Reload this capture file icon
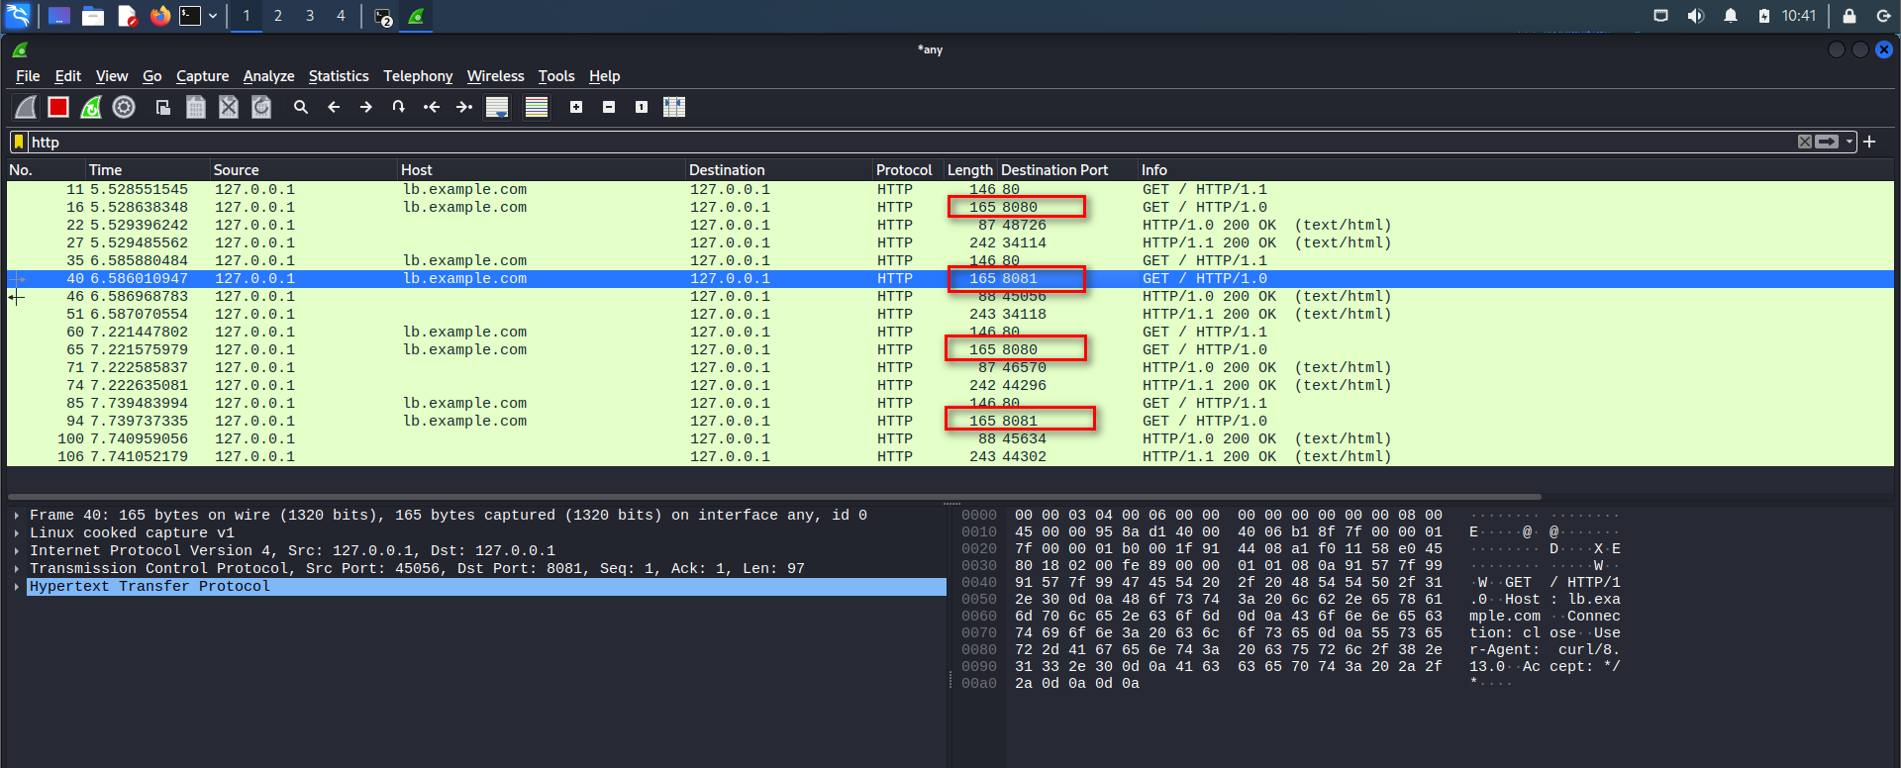The width and height of the screenshot is (1901, 768). 261,107
